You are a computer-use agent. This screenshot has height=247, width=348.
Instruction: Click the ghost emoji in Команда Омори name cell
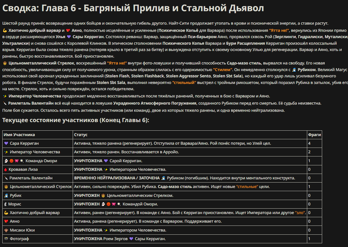coord(6,161)
